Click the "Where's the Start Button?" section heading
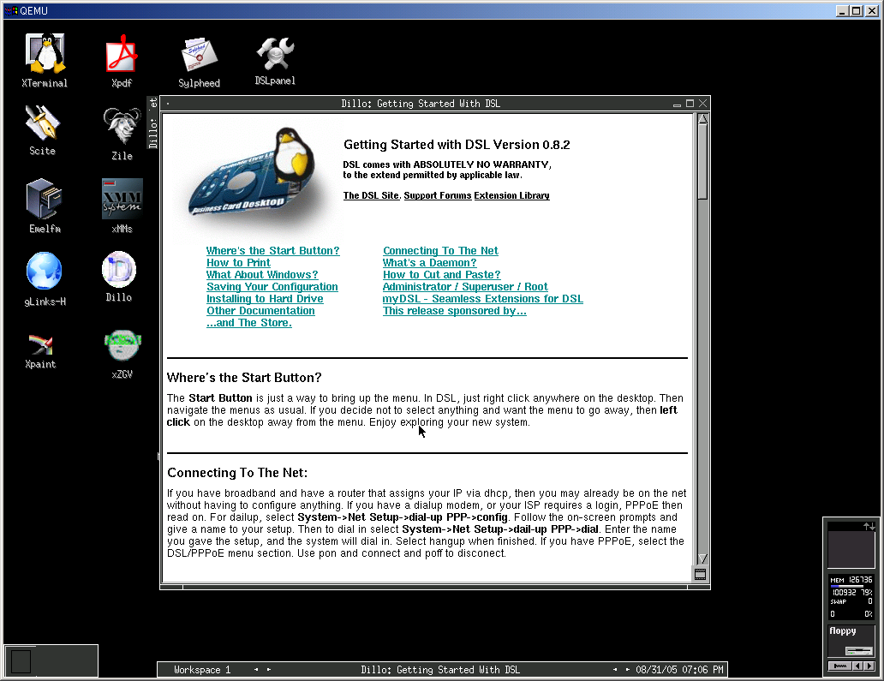 [x=244, y=378]
